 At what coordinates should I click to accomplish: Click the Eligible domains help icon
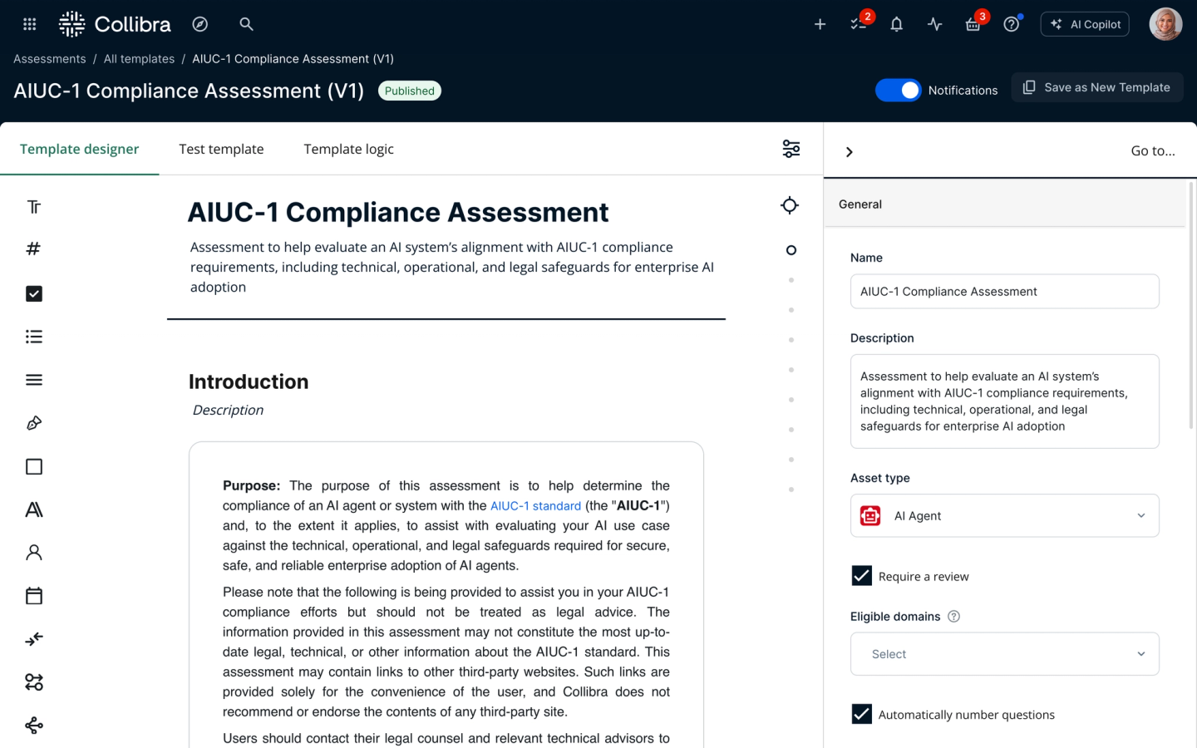tap(954, 616)
